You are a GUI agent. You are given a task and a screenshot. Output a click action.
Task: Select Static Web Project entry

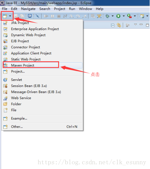(42, 59)
